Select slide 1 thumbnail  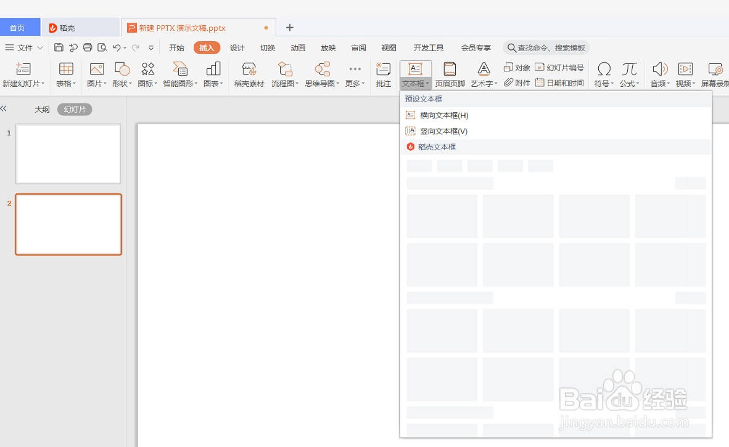pyautogui.click(x=68, y=154)
